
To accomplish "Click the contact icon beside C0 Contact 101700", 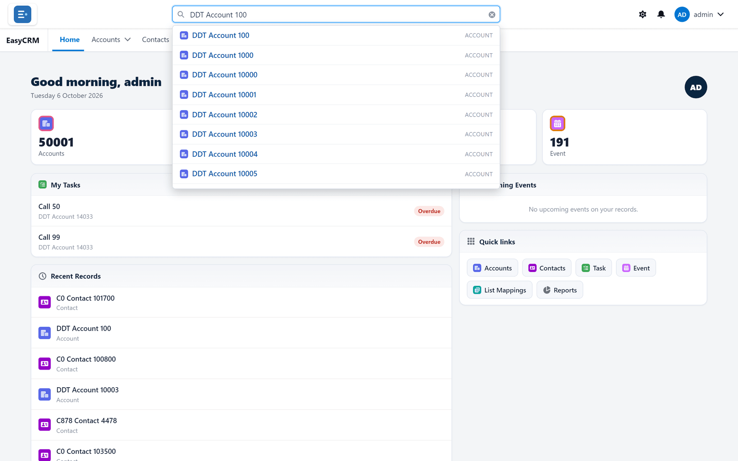I will pyautogui.click(x=44, y=302).
